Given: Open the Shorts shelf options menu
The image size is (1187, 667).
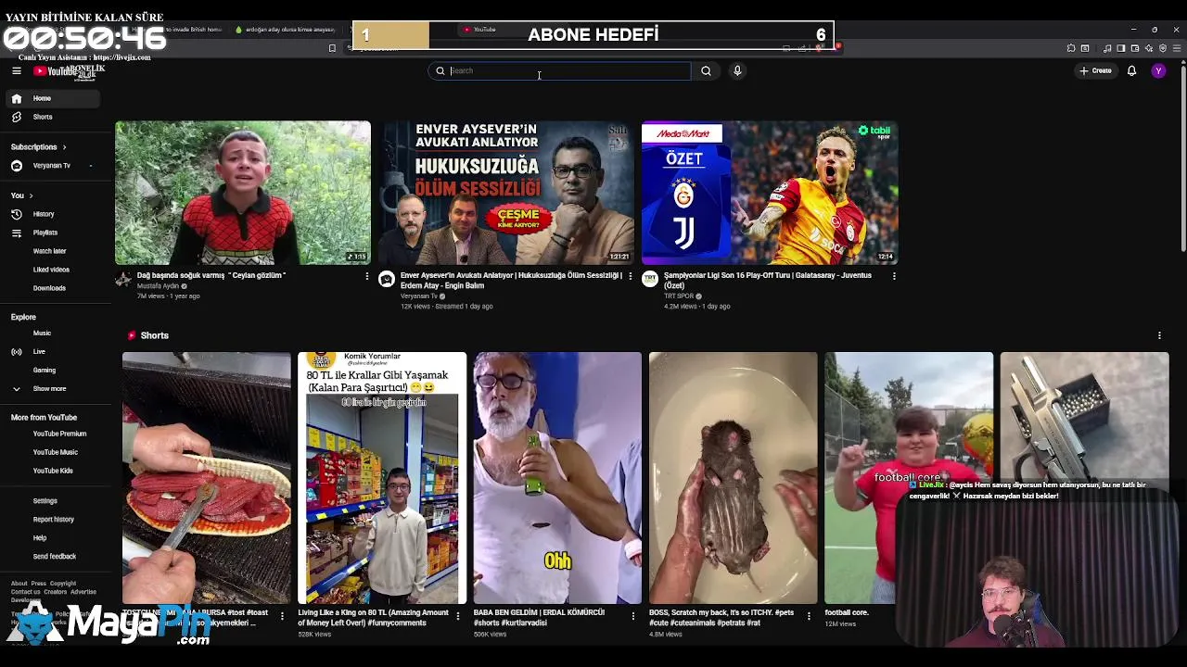Looking at the screenshot, I should coord(1159,335).
